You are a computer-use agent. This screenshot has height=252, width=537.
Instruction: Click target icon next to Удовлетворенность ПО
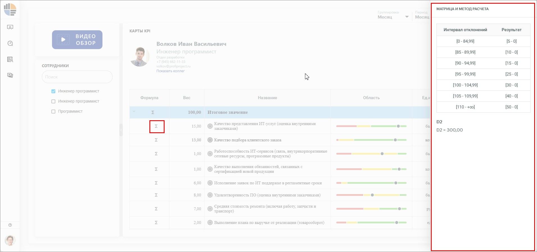coord(210,195)
